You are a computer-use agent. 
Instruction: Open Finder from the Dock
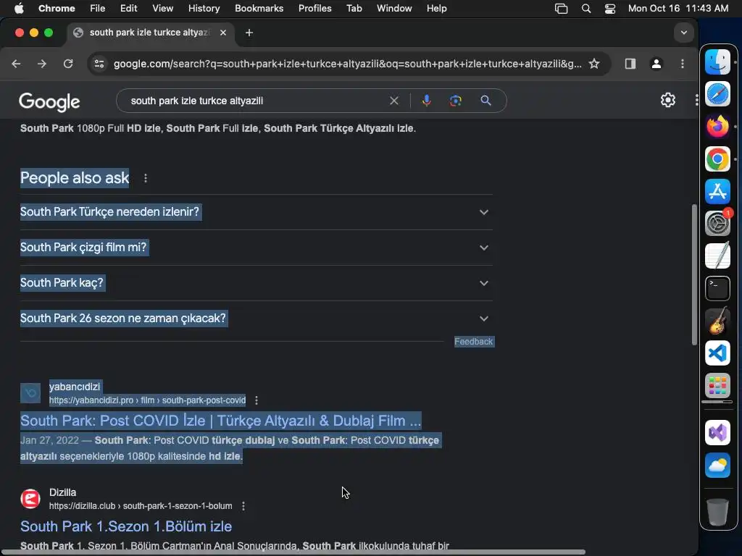click(x=717, y=62)
